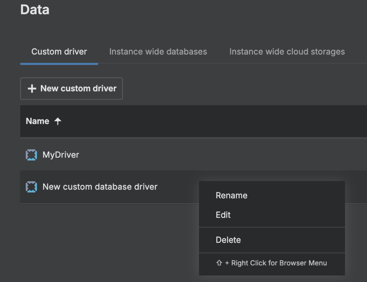Viewport: 367px width, 282px height.
Task: Select the New custom database driver row
Action: pos(110,186)
